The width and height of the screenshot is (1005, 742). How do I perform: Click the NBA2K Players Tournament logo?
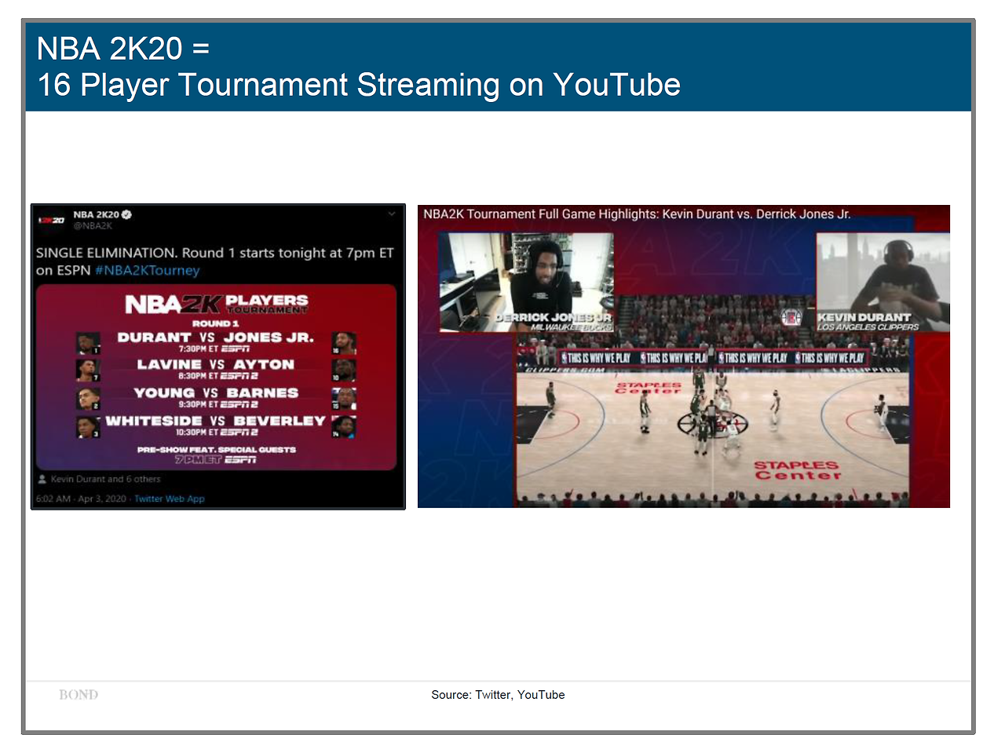(217, 304)
